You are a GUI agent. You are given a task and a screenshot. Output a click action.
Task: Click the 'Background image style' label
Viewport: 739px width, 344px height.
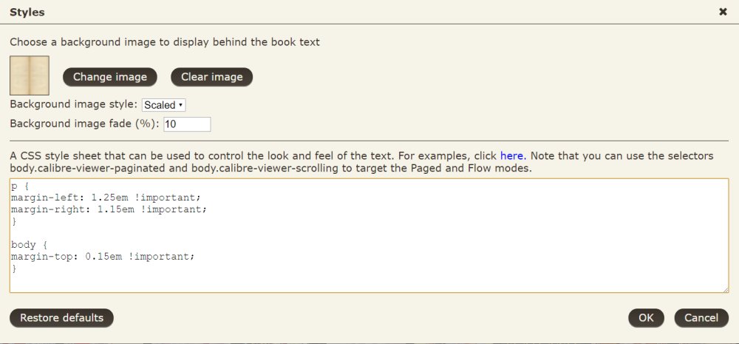[x=73, y=104]
